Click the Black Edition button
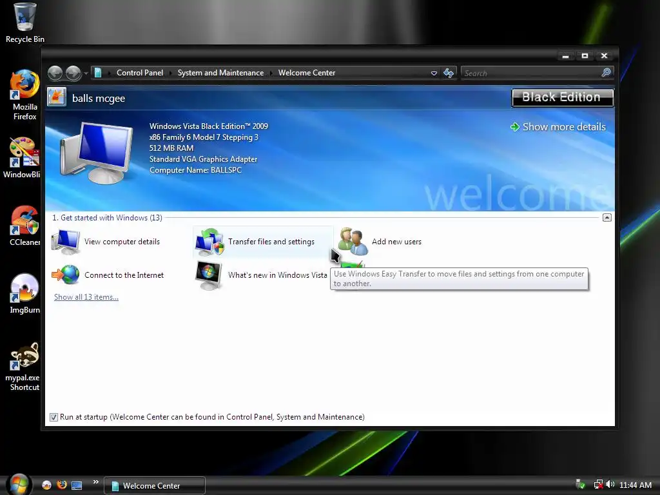 click(x=562, y=97)
